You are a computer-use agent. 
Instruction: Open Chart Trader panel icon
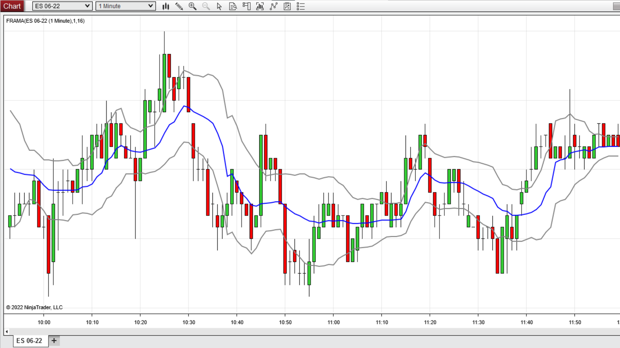pos(246,6)
